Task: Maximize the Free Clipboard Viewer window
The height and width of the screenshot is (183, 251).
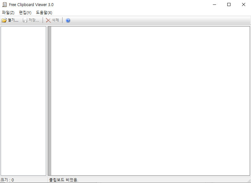Action: pos(229,4)
